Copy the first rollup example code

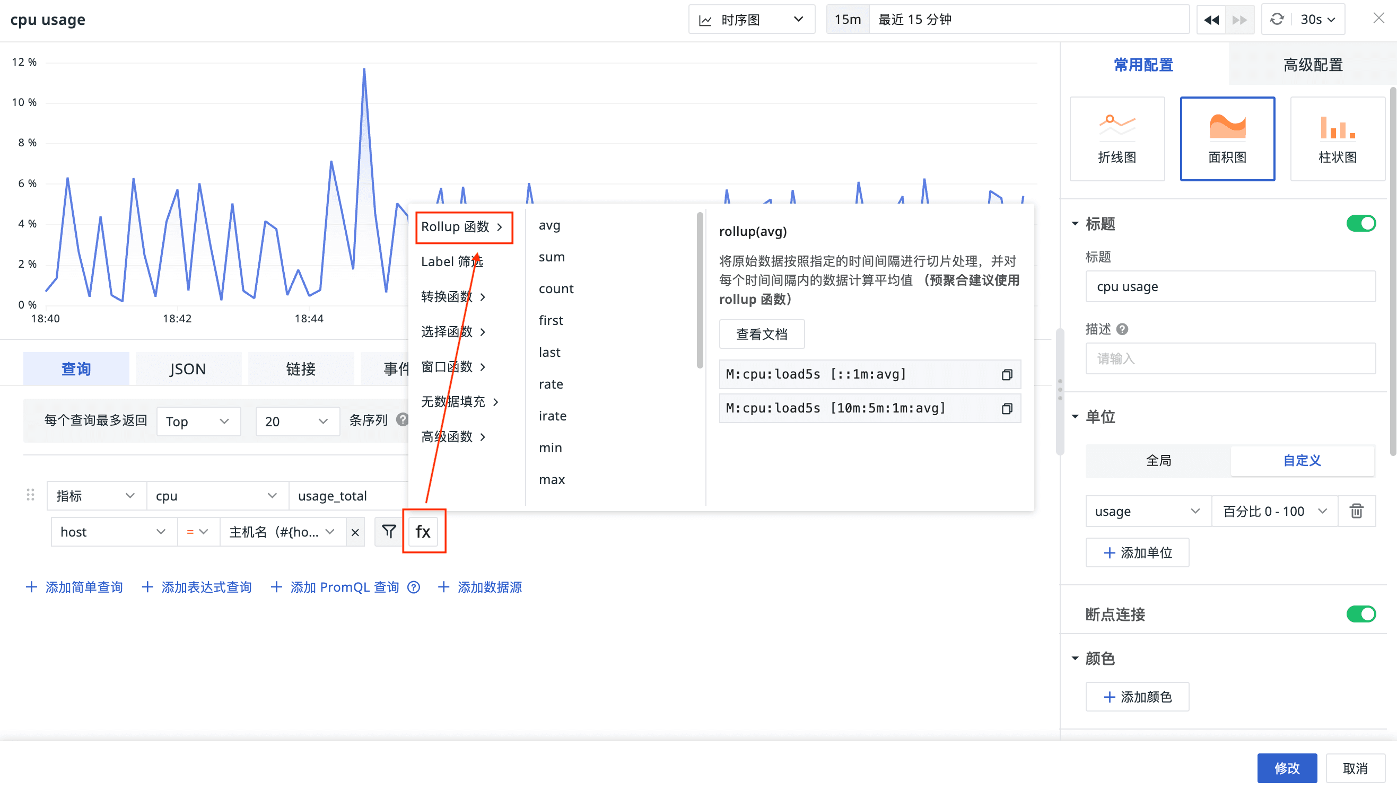1006,374
